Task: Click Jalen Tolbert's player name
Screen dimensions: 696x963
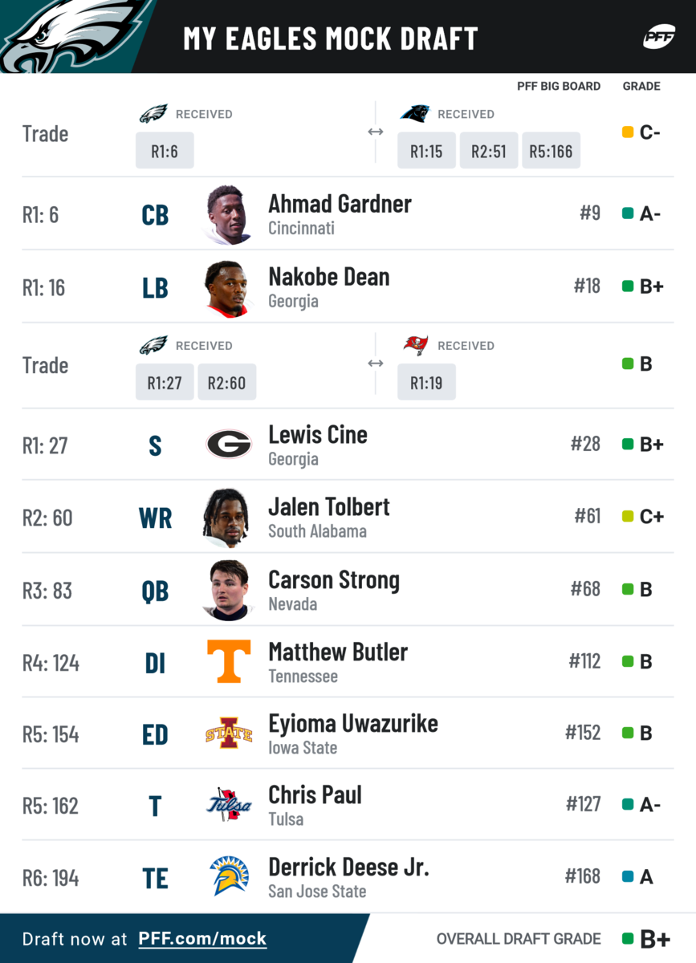Action: 329,507
